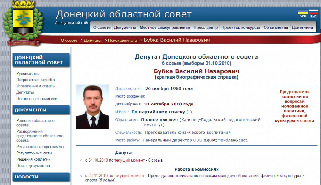The width and height of the screenshot is (321, 185).
Task: Click the '6 созыв (выборы 31.10.2010)' heading link
Action: (196, 63)
